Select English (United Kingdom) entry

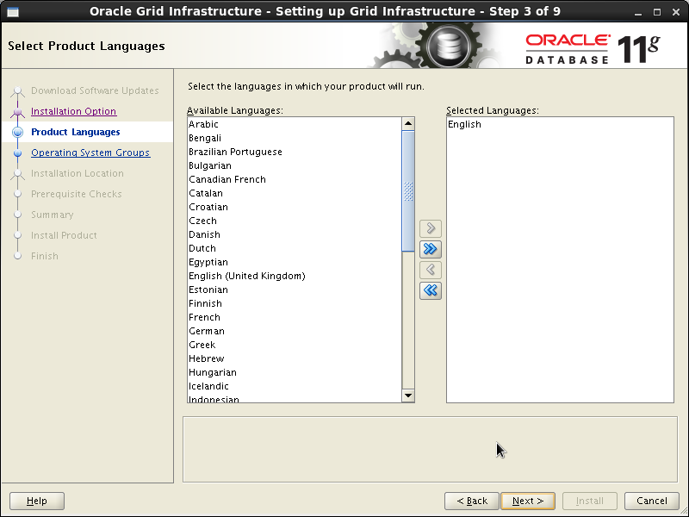[294, 276]
